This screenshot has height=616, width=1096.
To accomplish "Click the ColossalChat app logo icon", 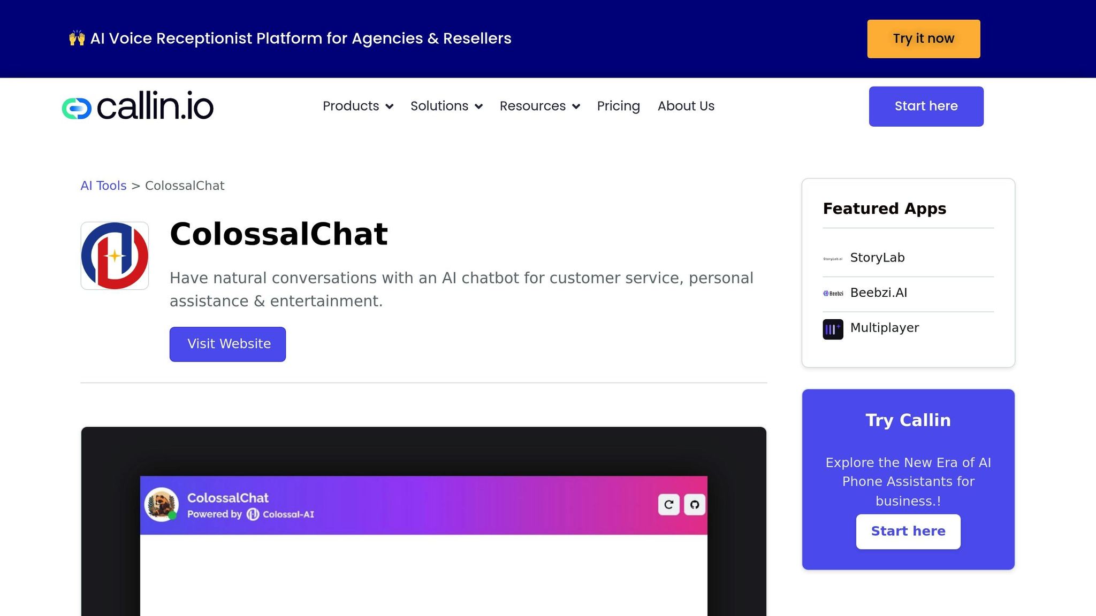I will (115, 256).
